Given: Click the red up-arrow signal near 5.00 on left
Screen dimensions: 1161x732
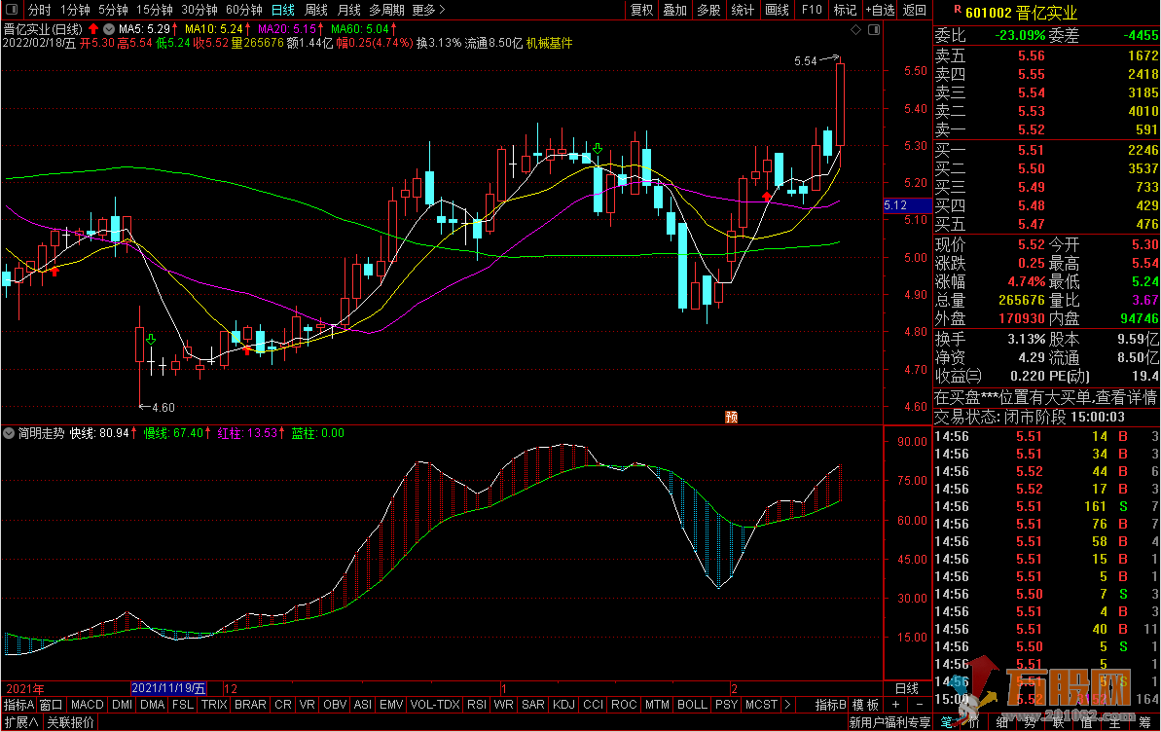Looking at the screenshot, I should point(54,272).
